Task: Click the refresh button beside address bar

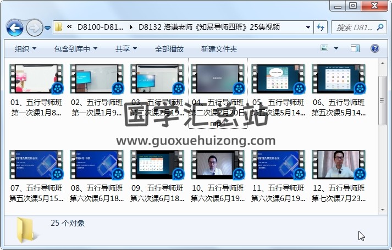Action: coord(321,27)
